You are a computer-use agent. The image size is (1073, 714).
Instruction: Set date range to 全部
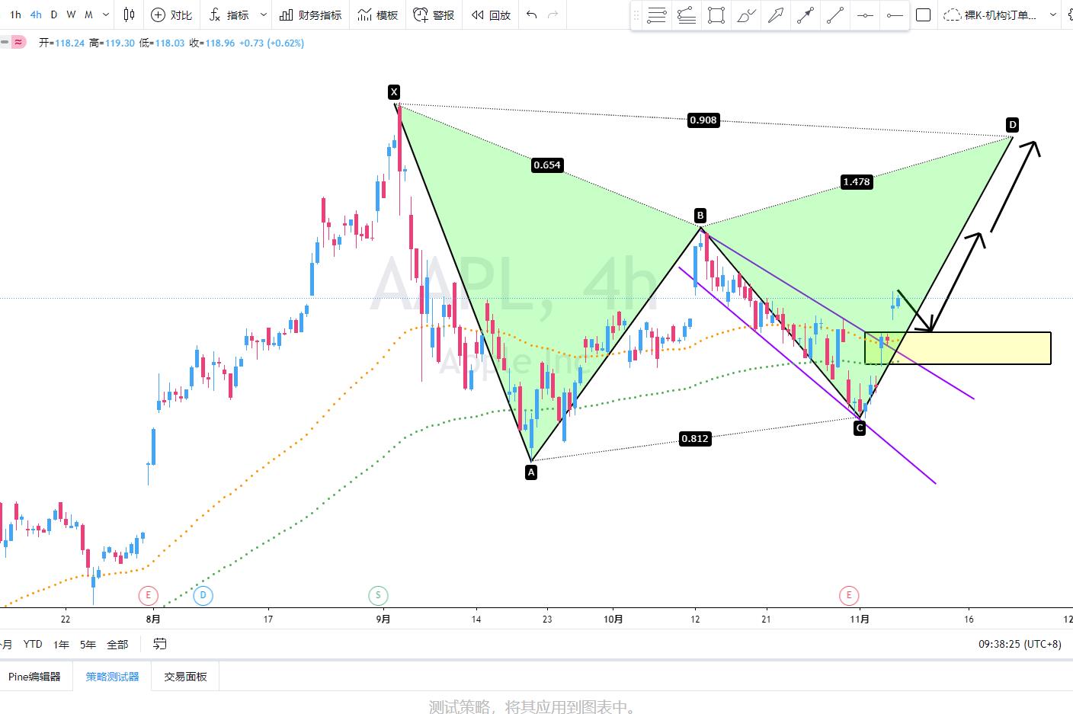point(117,644)
